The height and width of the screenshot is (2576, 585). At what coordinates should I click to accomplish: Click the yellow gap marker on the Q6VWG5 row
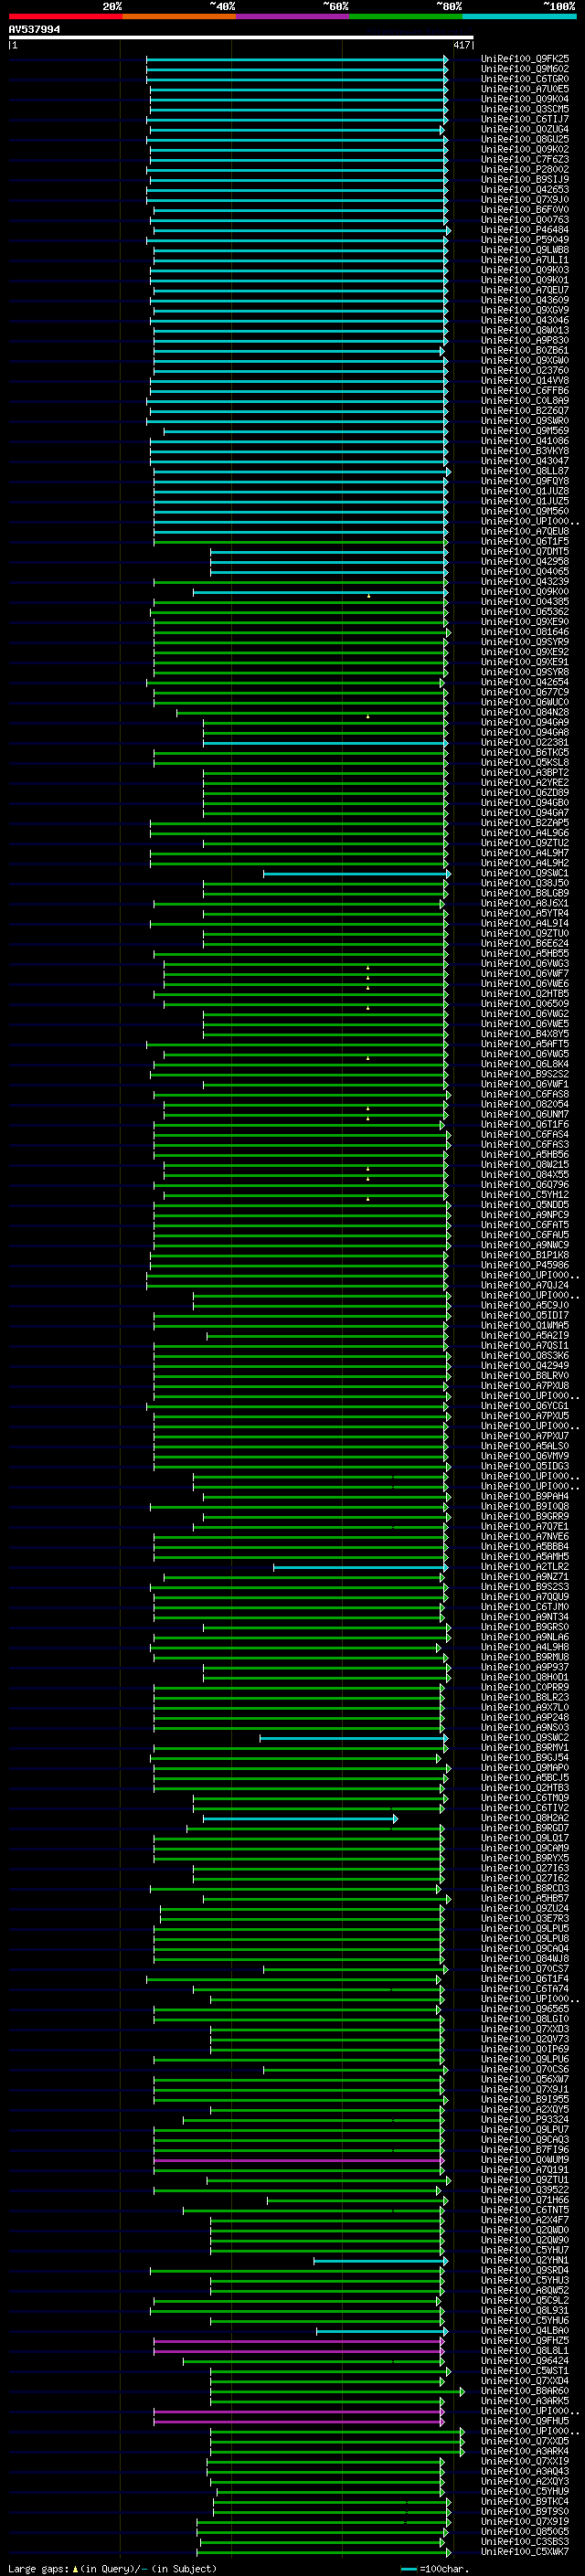[x=368, y=1058]
